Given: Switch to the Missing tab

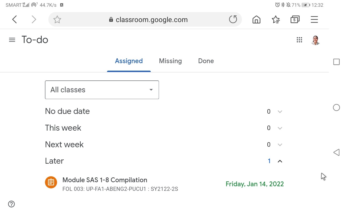Looking at the screenshot, I should pos(170,61).
